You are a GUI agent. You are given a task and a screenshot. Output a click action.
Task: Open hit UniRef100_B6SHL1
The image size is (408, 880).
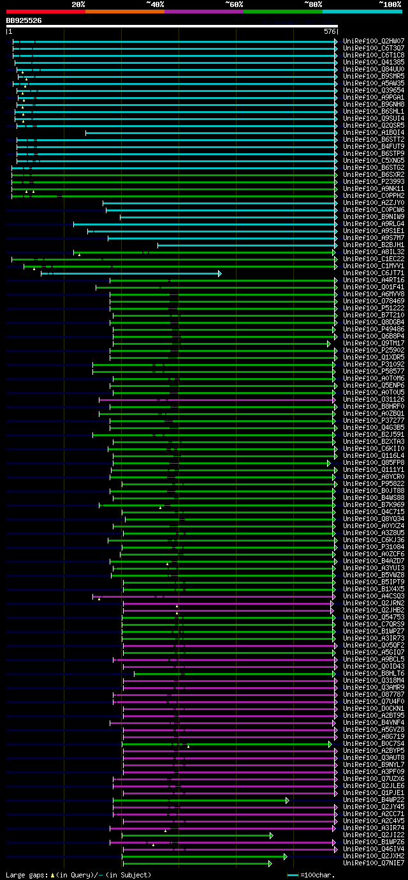374,111
